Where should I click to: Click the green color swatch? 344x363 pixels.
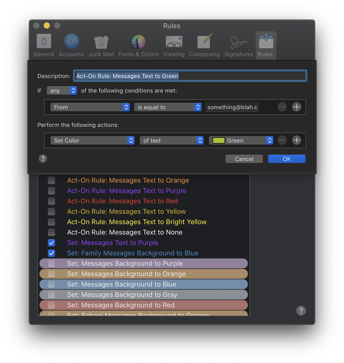point(219,140)
